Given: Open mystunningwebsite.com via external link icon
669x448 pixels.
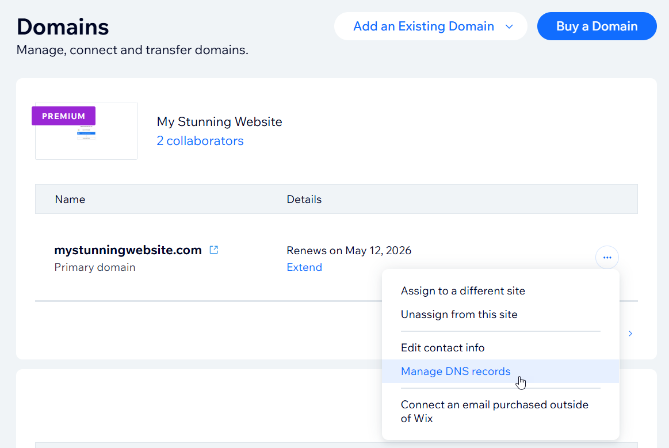Looking at the screenshot, I should (214, 250).
